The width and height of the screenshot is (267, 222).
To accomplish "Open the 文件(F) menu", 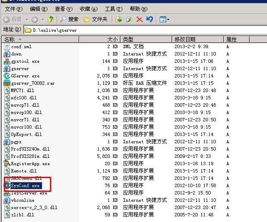I will [13, 9].
